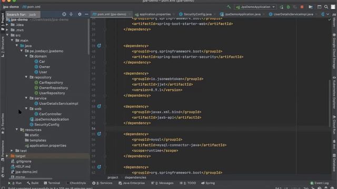Click the Collapse All icon in project panel
This screenshot has height=189, width=337.
coord(71,14)
